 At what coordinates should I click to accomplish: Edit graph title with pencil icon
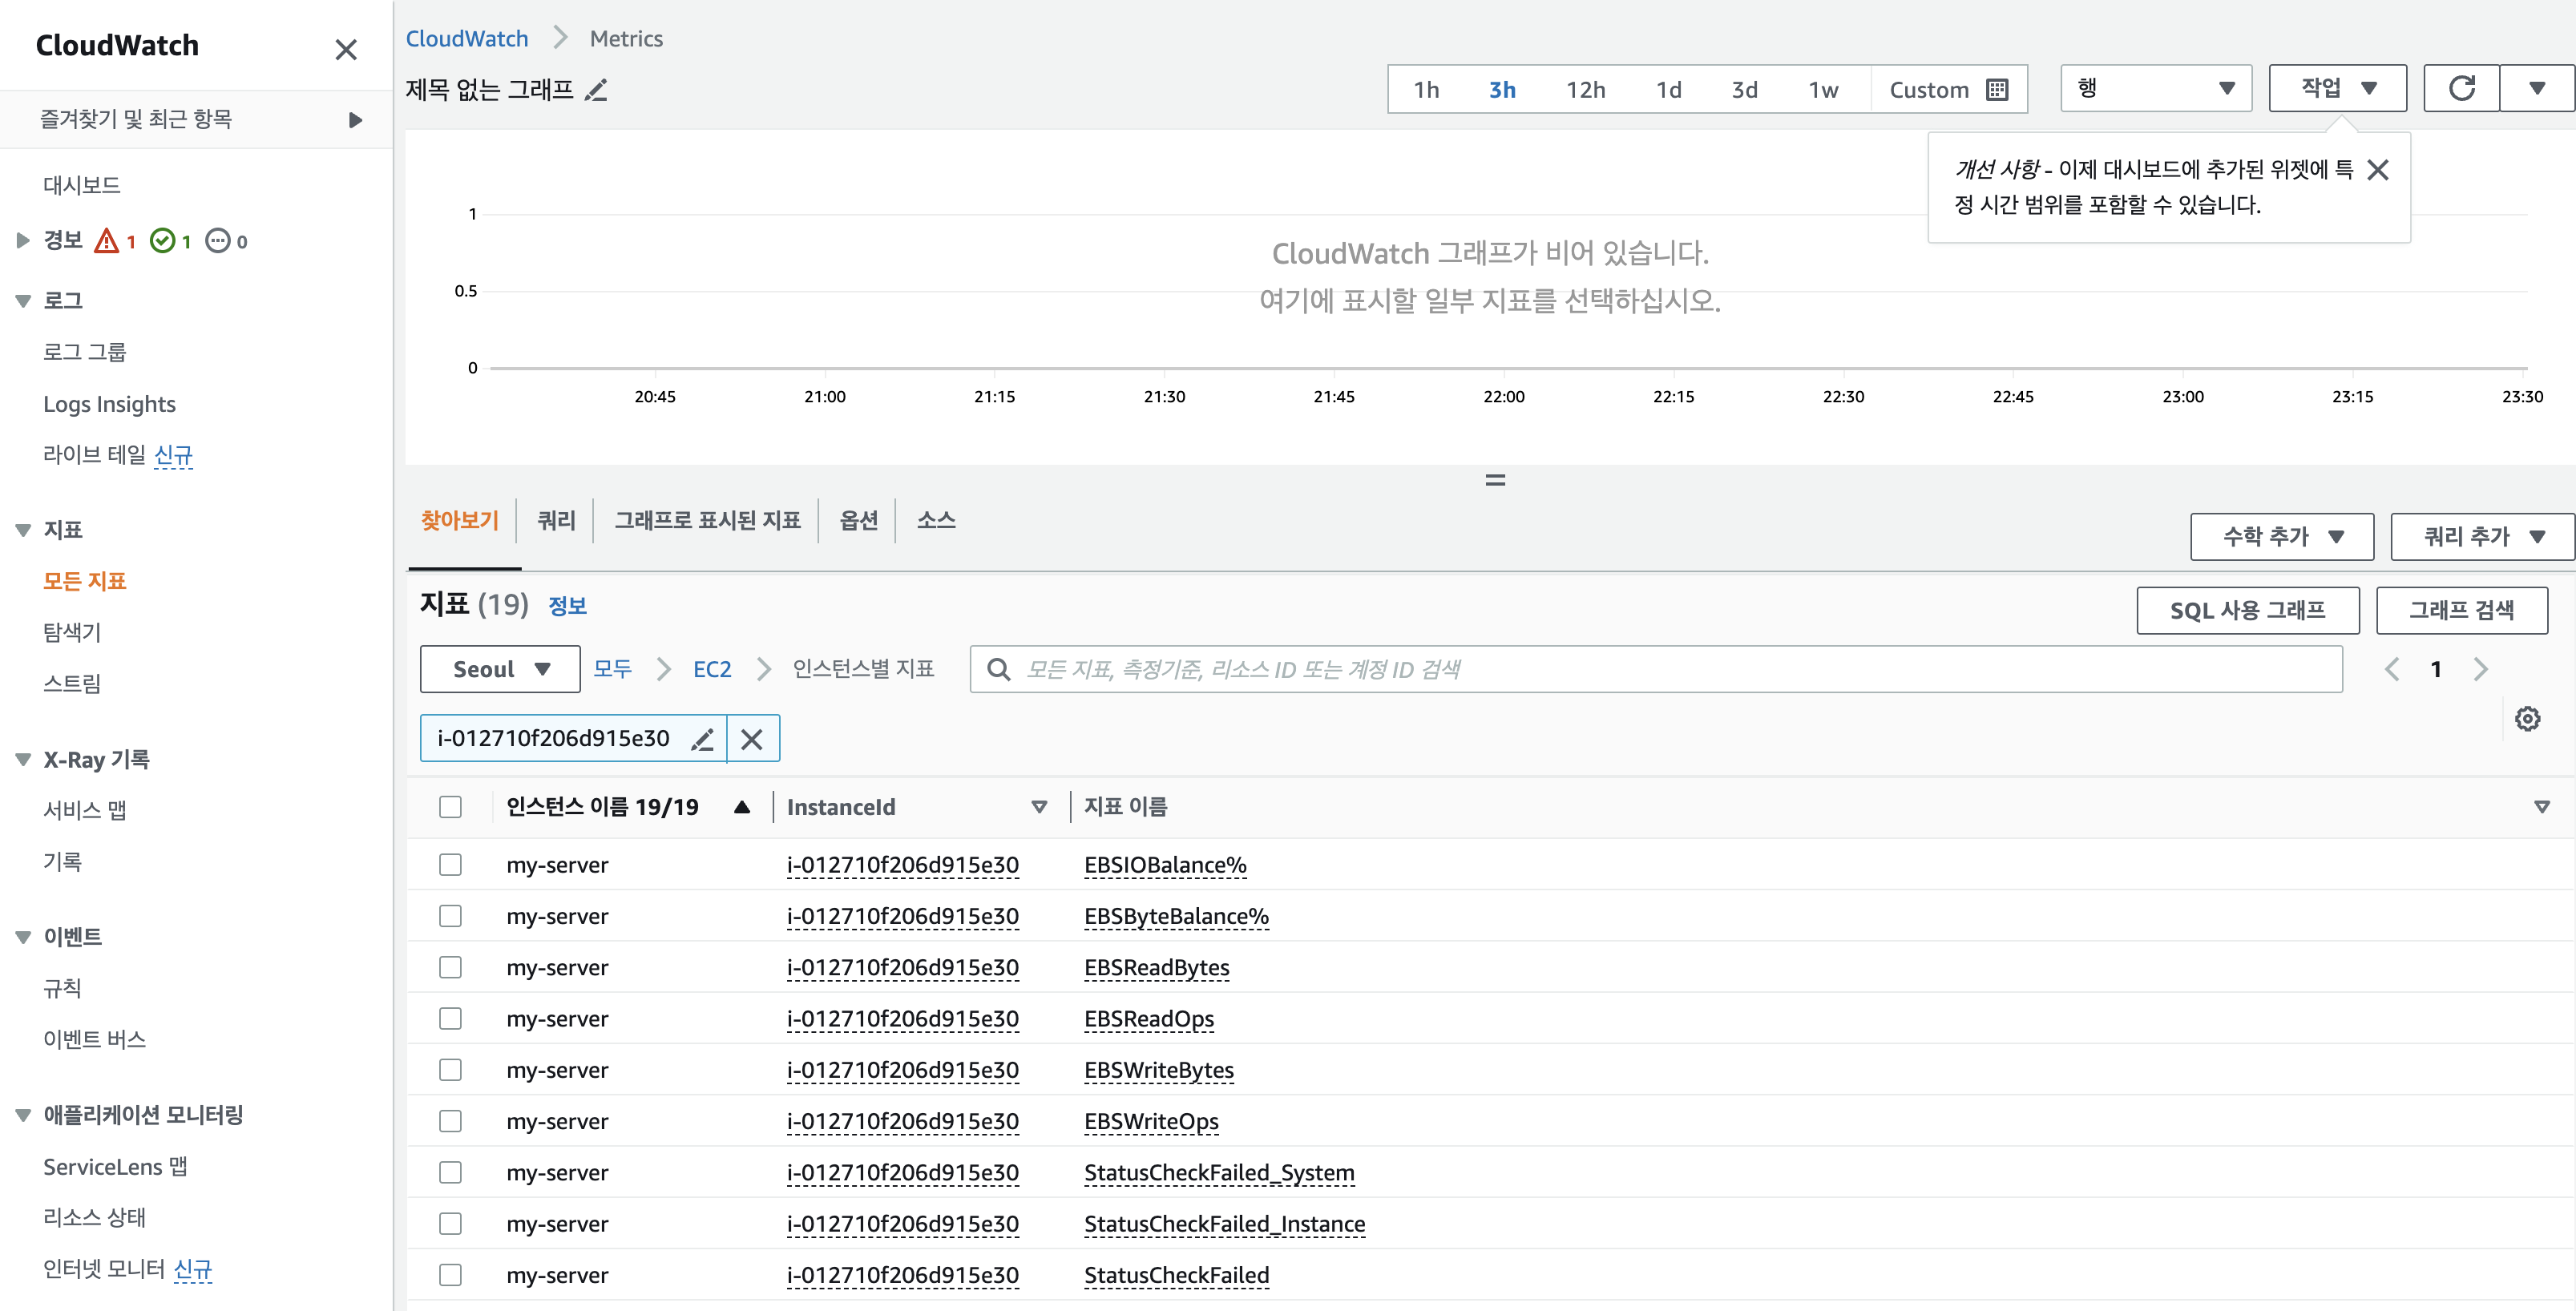(596, 90)
